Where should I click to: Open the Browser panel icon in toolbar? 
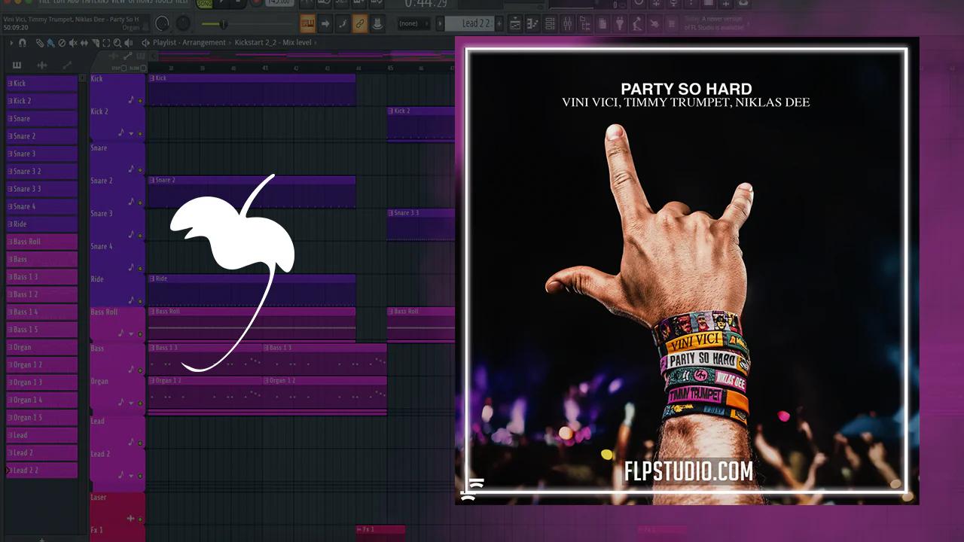pos(585,23)
